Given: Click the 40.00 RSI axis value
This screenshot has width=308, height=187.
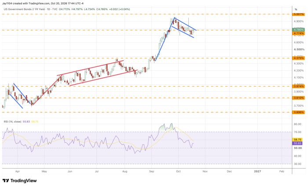Looking at the screenshot, I should point(298,156).
